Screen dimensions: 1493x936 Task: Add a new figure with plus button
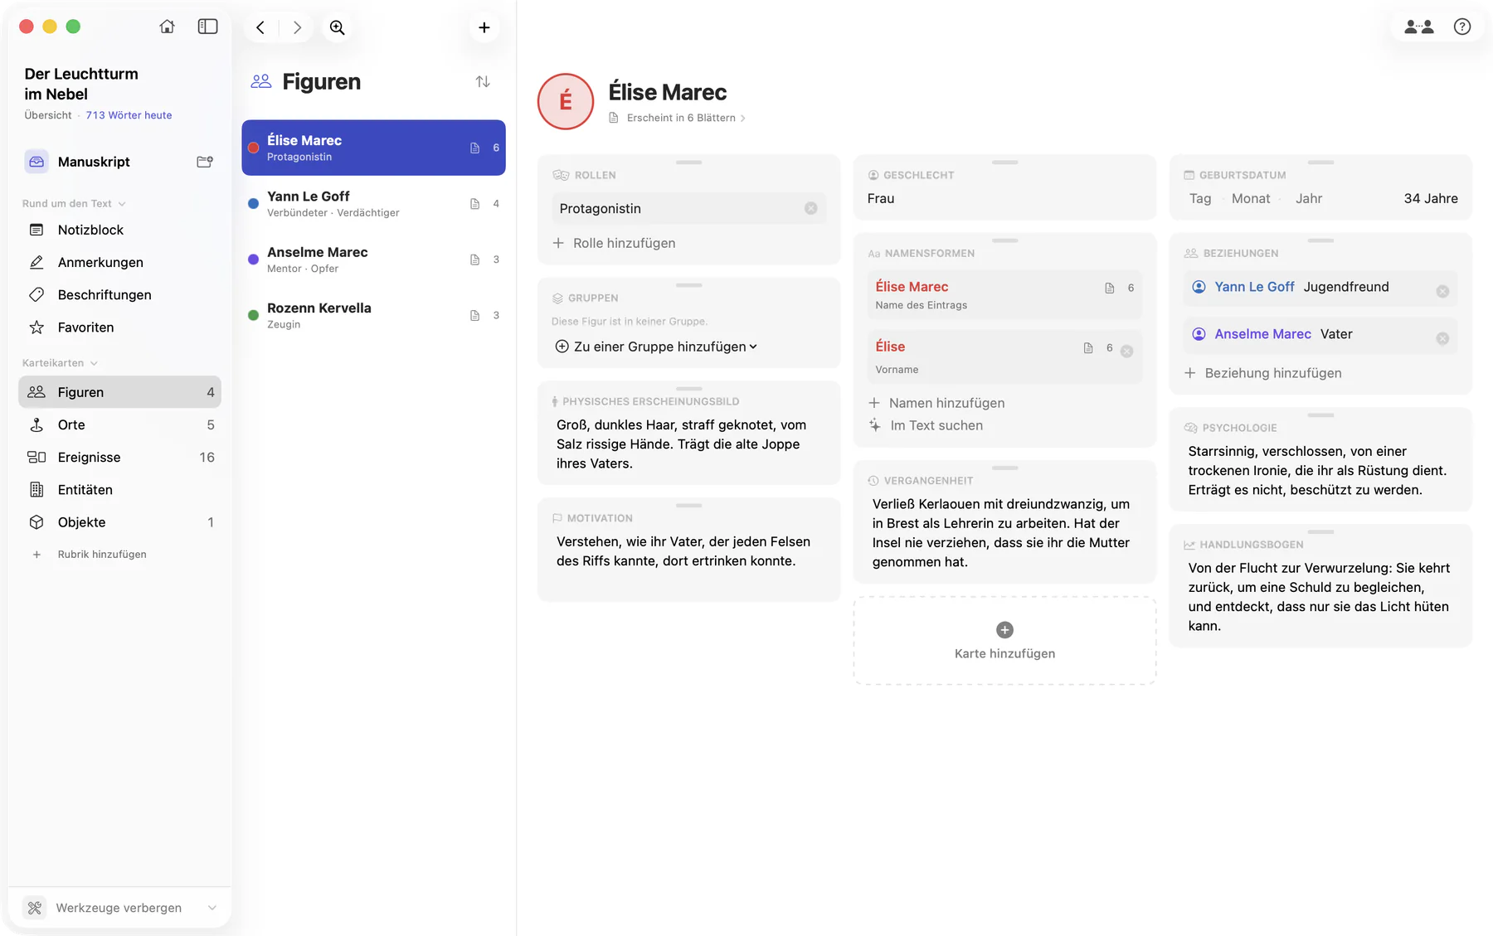click(484, 27)
